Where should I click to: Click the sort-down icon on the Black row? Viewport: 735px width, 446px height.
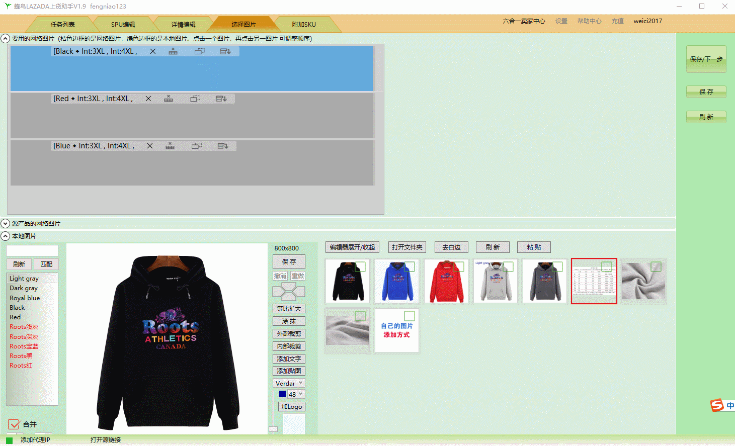click(x=225, y=51)
